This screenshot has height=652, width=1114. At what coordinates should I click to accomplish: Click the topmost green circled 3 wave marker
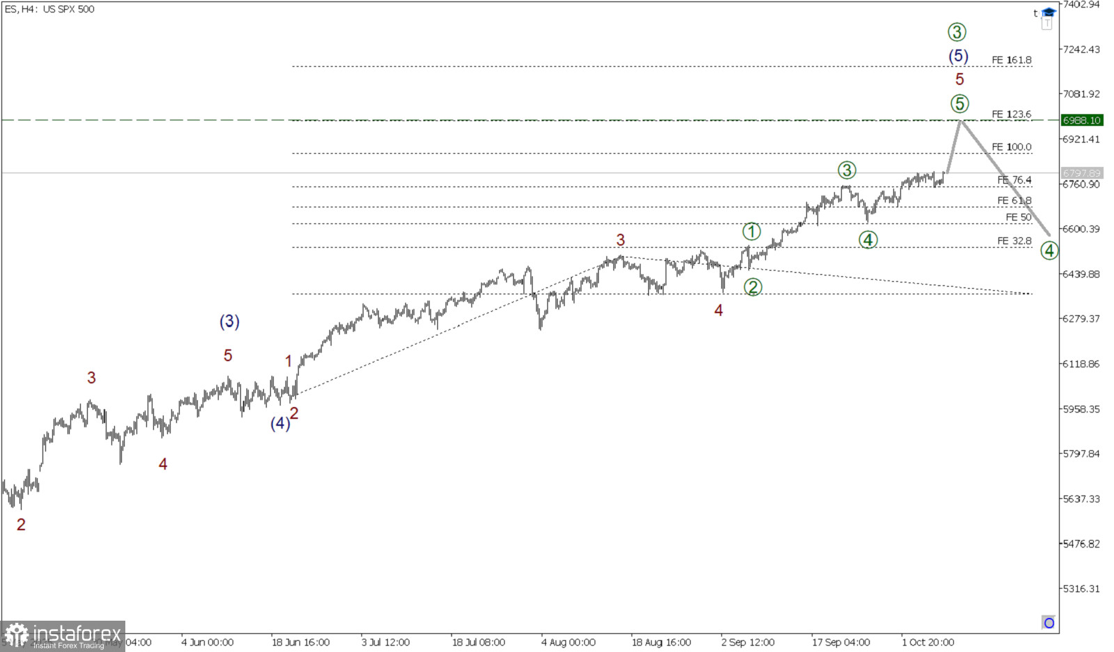tap(957, 32)
